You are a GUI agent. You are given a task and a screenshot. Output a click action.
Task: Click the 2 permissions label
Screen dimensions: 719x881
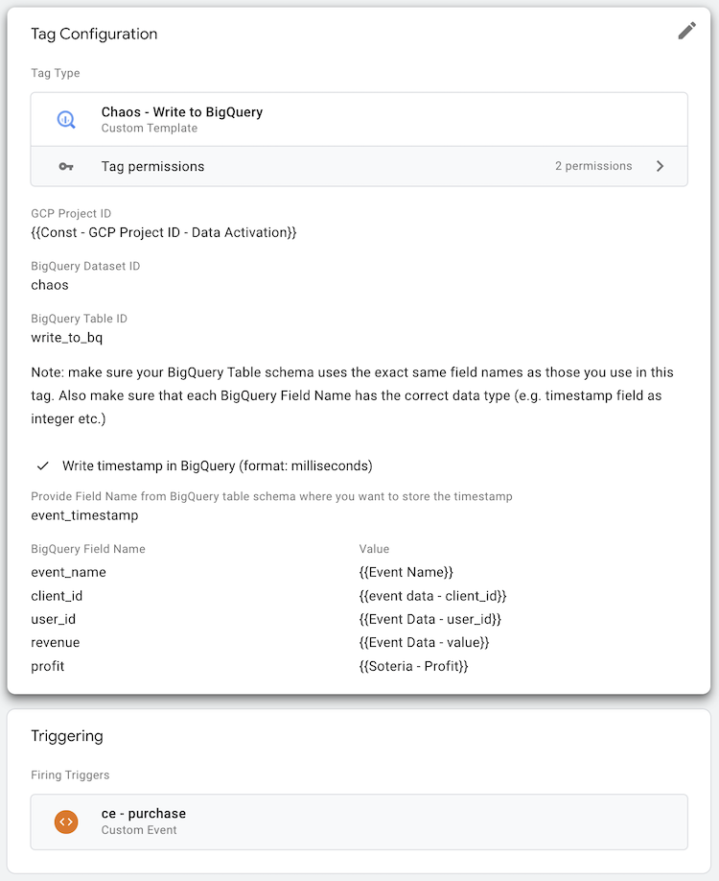(x=593, y=166)
